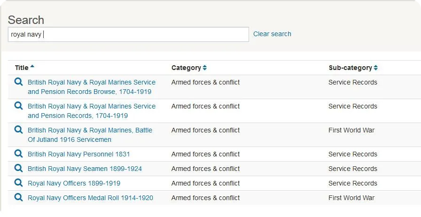
Task: Open Royal Navy Officers 1899-1919
Action: coord(74,183)
